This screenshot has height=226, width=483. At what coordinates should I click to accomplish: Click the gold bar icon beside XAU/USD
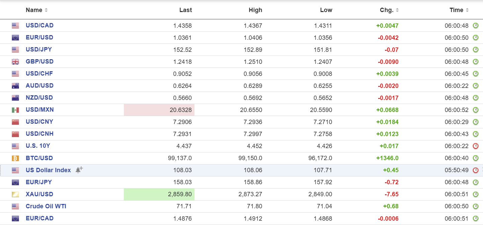[15, 194]
